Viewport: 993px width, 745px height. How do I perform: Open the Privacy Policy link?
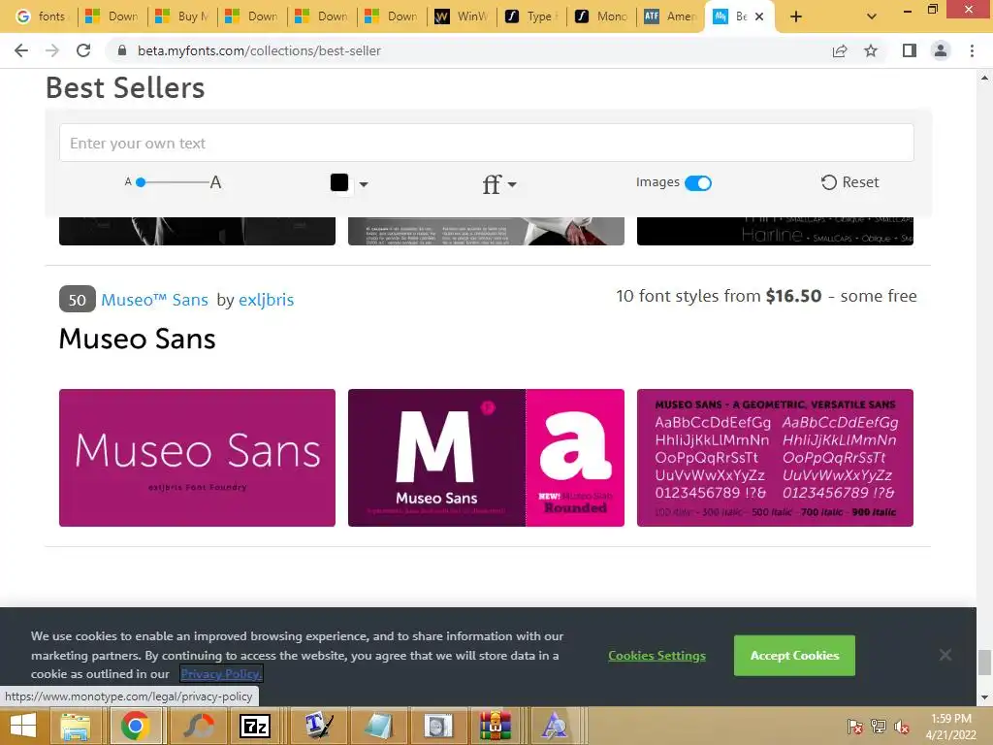point(221,674)
